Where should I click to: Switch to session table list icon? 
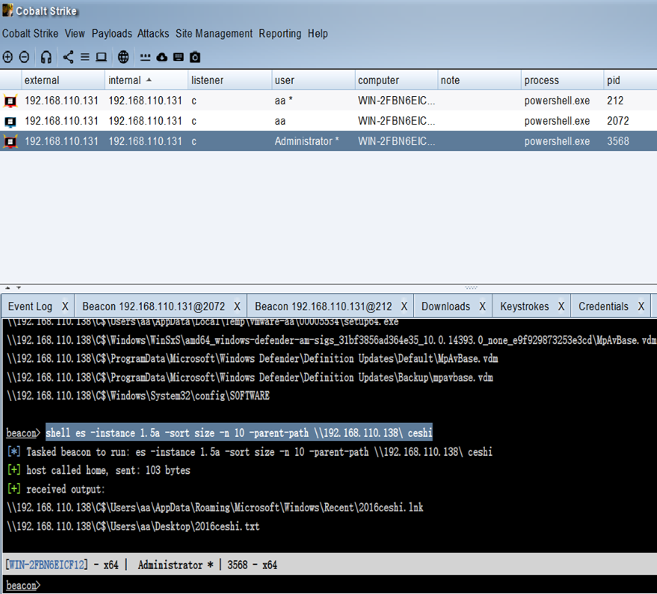85,57
